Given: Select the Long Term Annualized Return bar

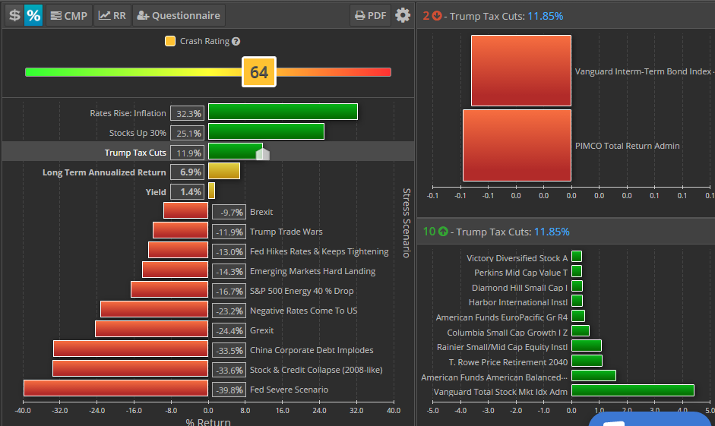Looking at the screenshot, I should [224, 172].
